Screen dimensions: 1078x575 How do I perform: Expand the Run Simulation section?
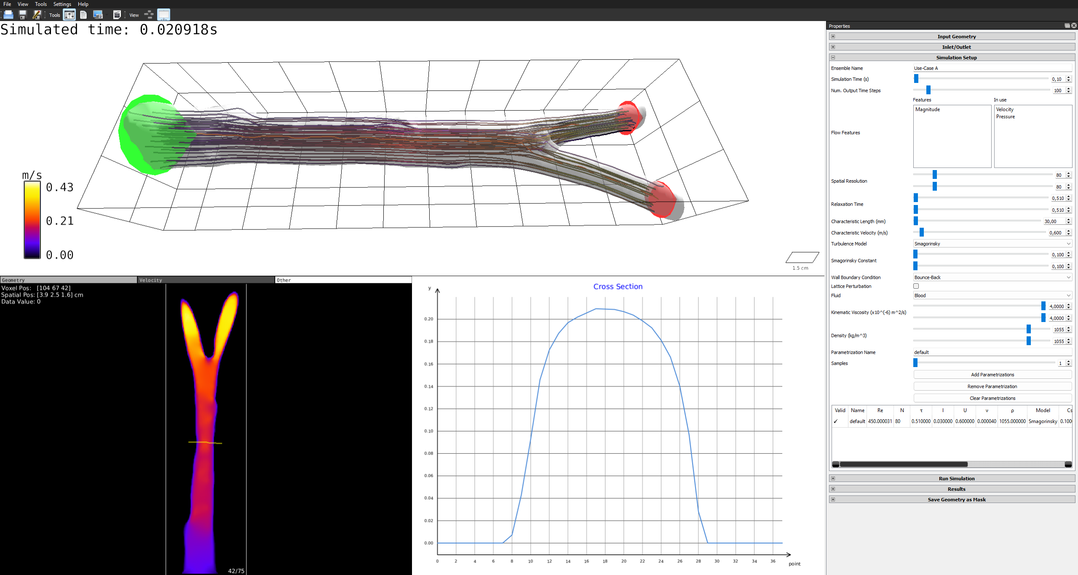pos(956,479)
